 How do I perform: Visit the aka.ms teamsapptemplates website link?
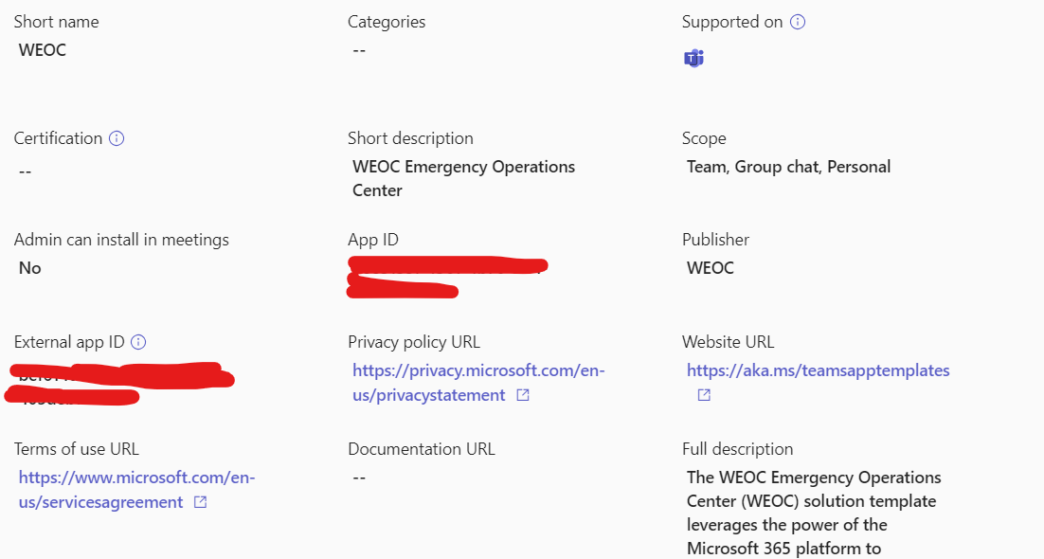(x=818, y=370)
